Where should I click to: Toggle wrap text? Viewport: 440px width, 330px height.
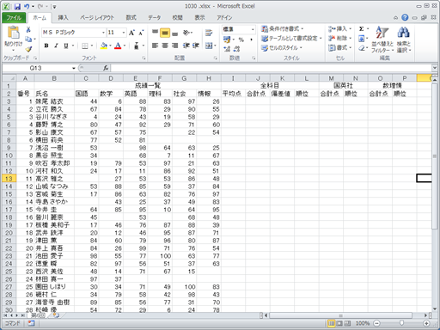pyautogui.click(x=209, y=33)
